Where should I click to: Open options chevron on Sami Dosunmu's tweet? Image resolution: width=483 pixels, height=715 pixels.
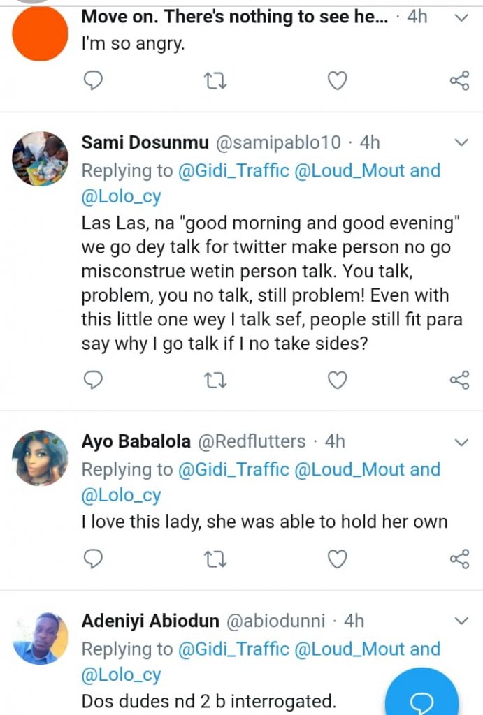click(461, 143)
